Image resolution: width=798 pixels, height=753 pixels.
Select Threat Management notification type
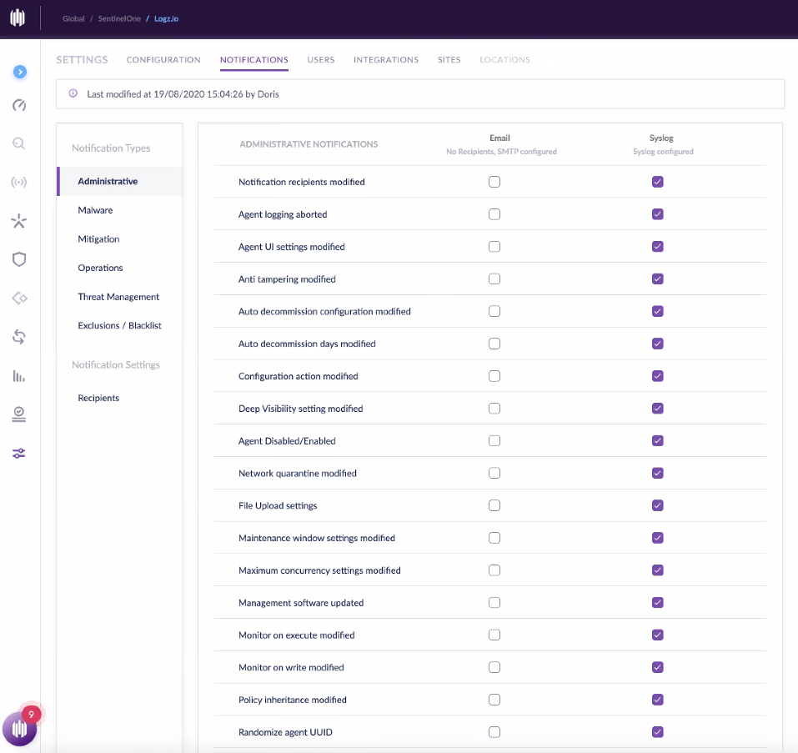click(118, 297)
